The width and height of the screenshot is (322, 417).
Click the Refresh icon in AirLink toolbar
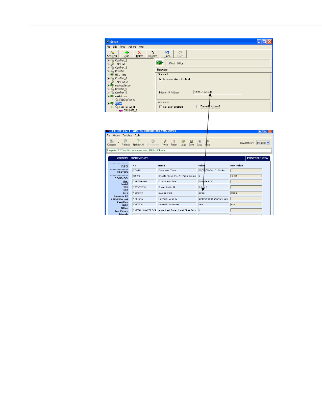coord(126,143)
